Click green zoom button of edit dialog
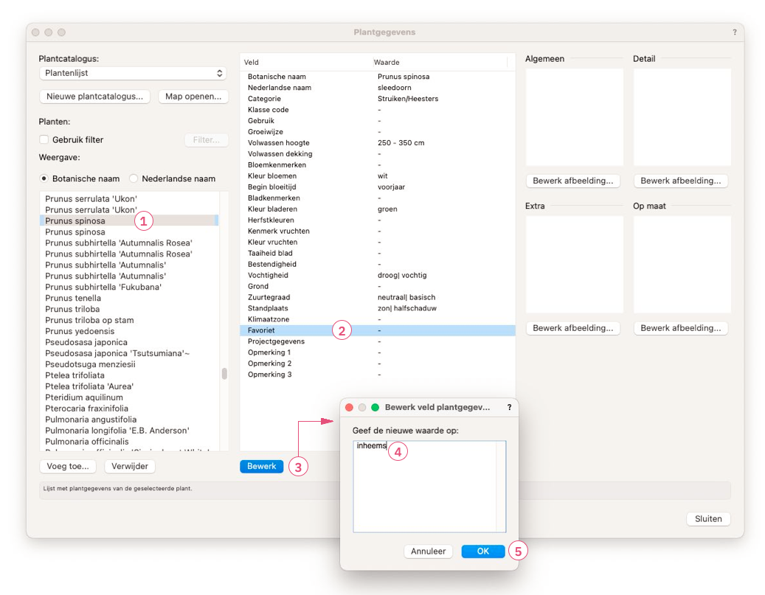Image resolution: width=765 pixels, height=595 pixels. point(375,407)
